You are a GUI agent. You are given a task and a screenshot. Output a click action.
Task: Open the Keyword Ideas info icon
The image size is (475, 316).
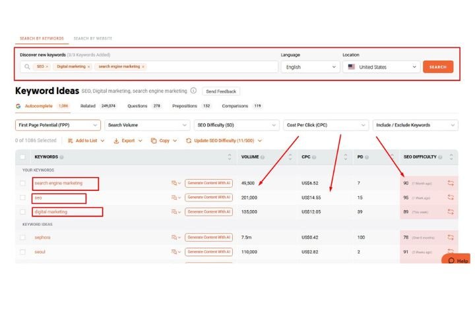(x=193, y=91)
